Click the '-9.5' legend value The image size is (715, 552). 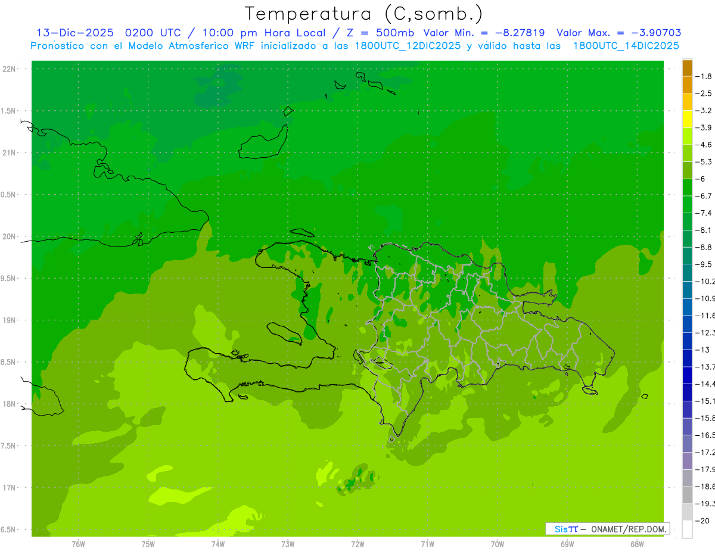705,264
